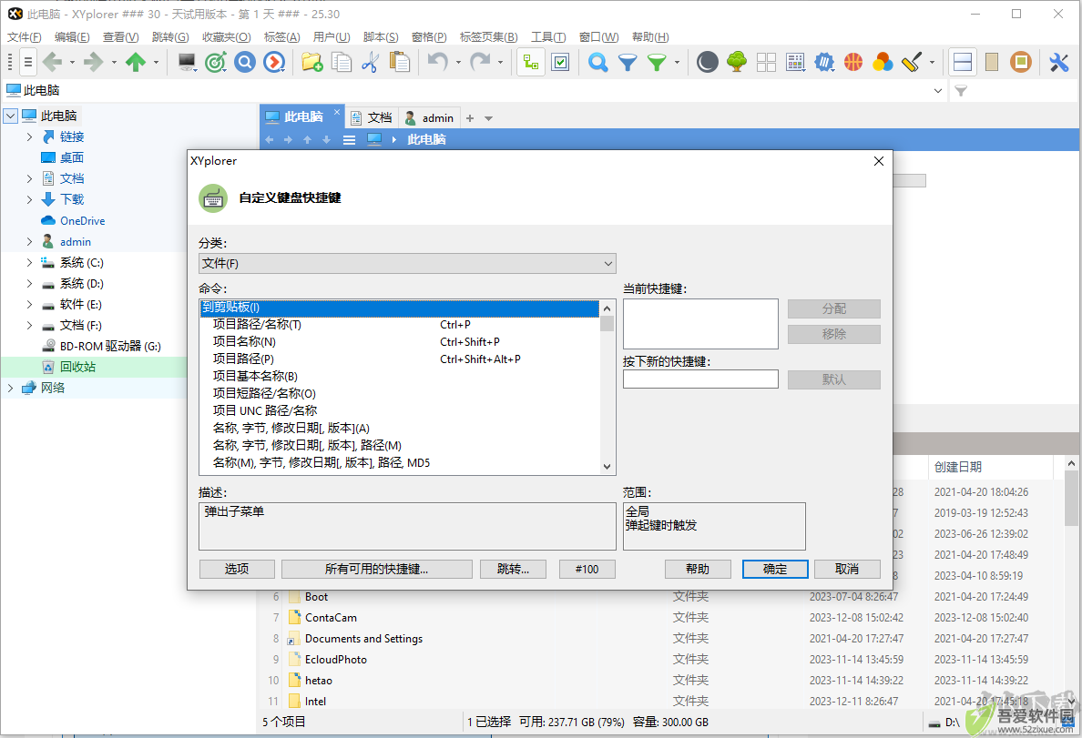The height and width of the screenshot is (738, 1082).
Task: Click the 跳转... button in dialog
Action: 514,569
